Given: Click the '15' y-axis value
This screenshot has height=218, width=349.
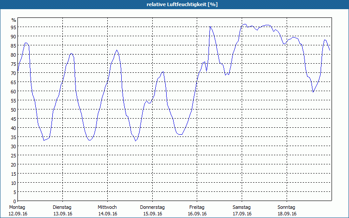Looking at the screenshot, I should point(14,174).
